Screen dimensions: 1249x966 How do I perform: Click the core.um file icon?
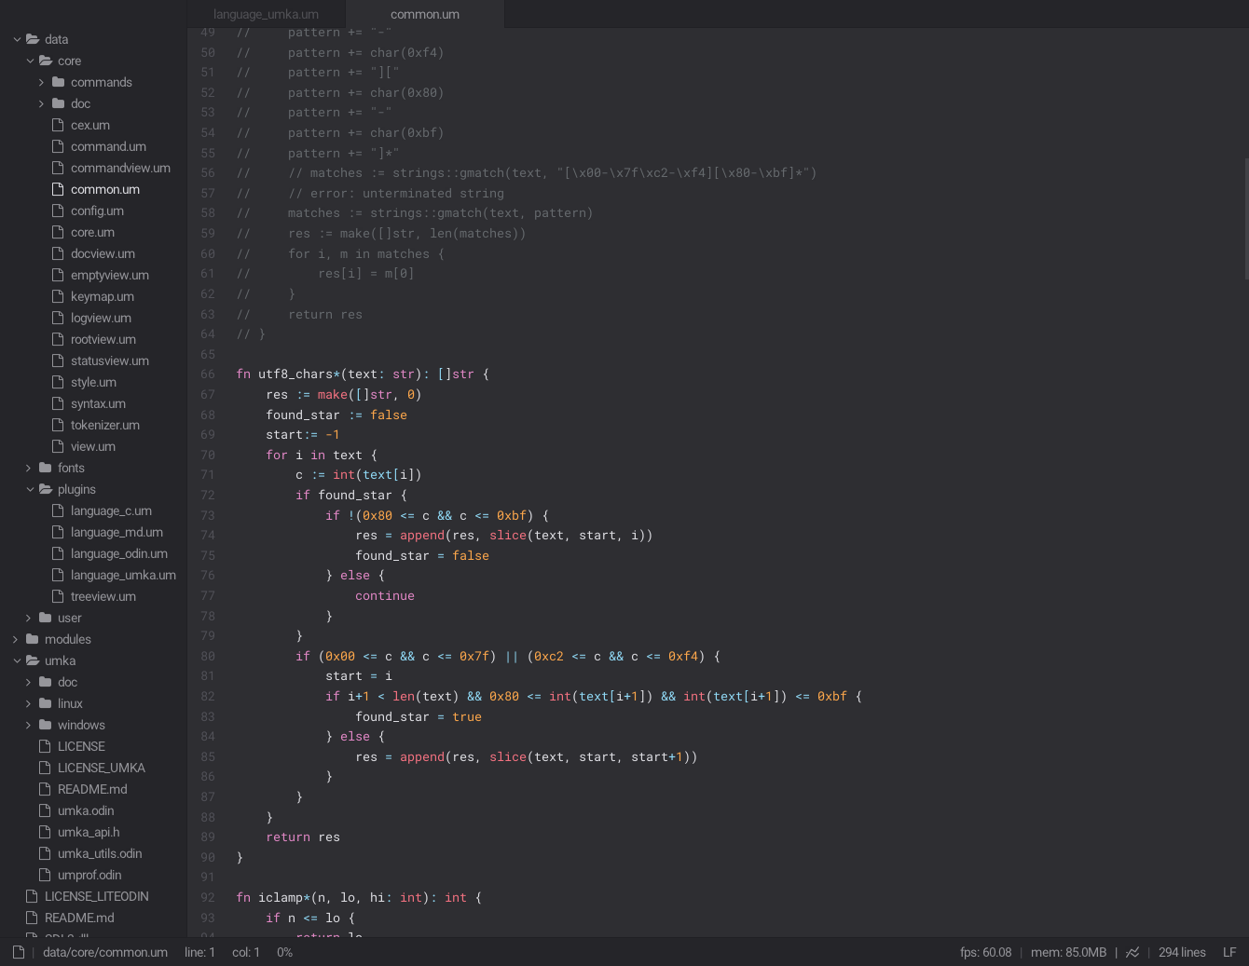[x=58, y=232]
